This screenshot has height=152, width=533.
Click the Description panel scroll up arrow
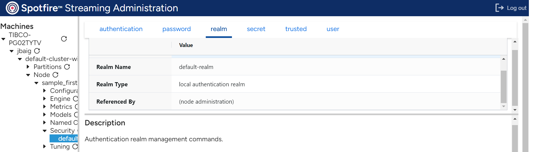click(x=515, y=119)
